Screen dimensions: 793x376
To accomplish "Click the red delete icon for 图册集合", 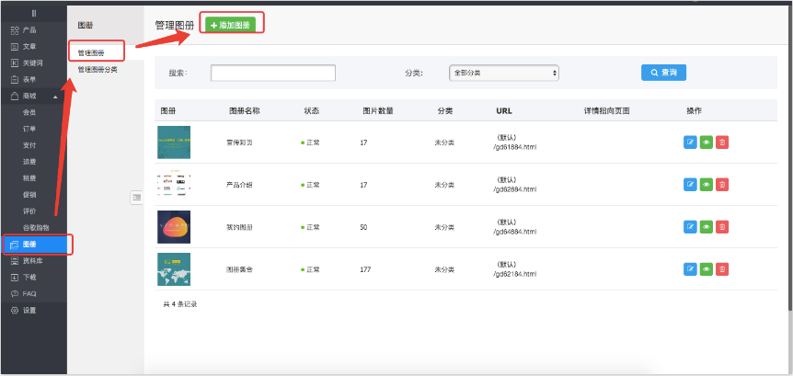I will click(722, 269).
